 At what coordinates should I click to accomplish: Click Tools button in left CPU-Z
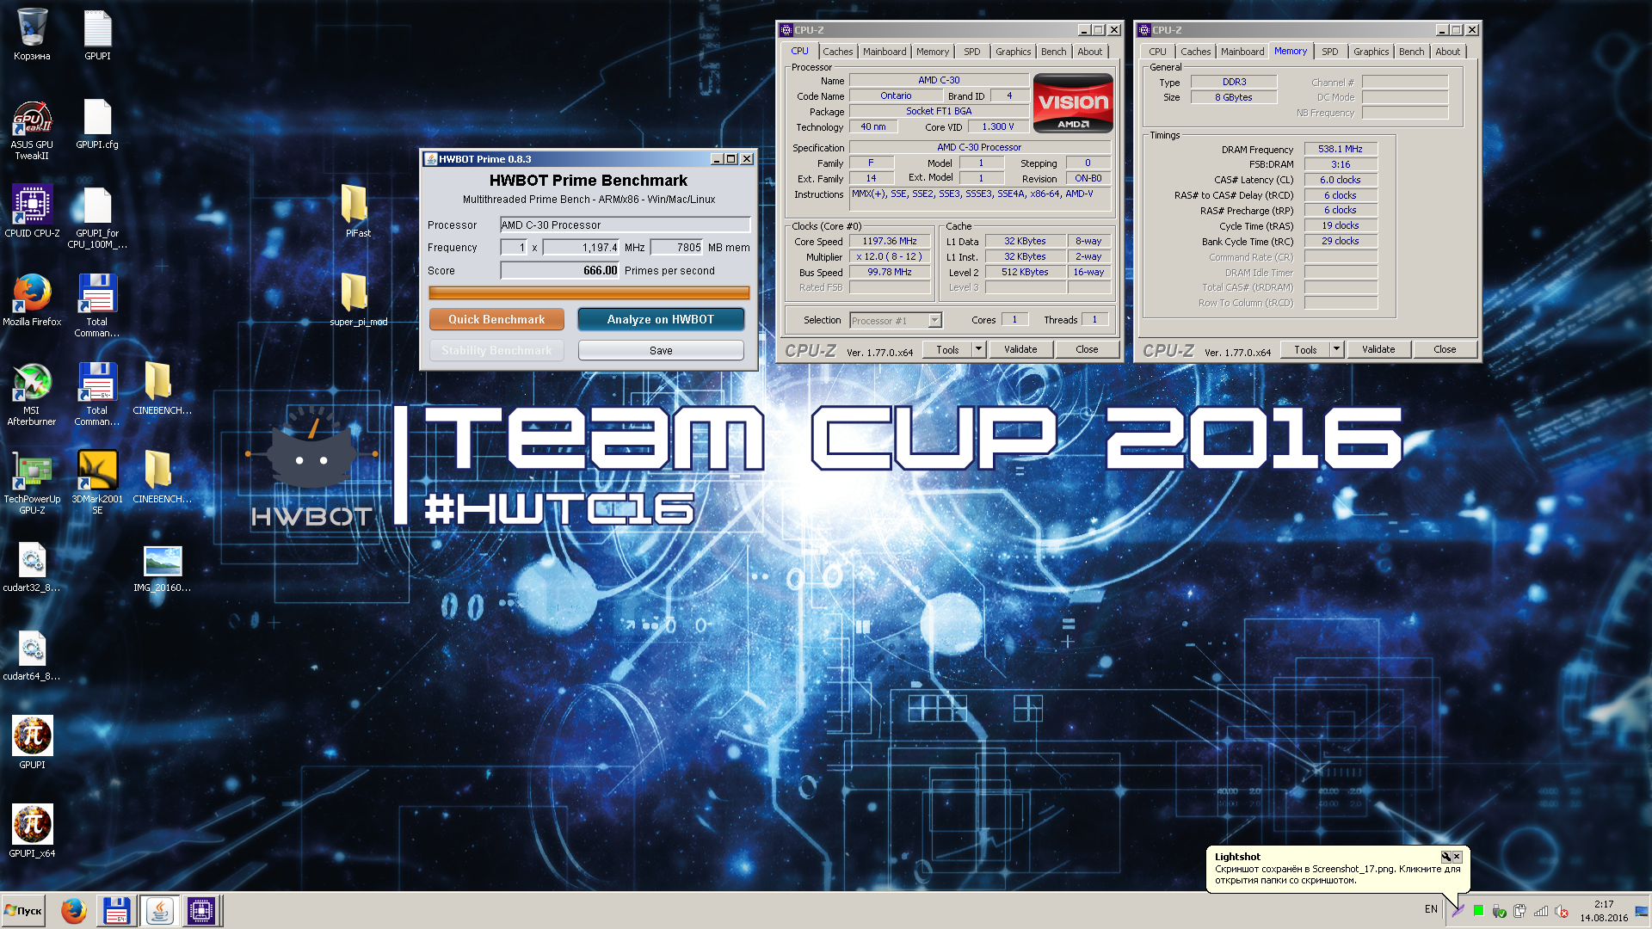[947, 349]
